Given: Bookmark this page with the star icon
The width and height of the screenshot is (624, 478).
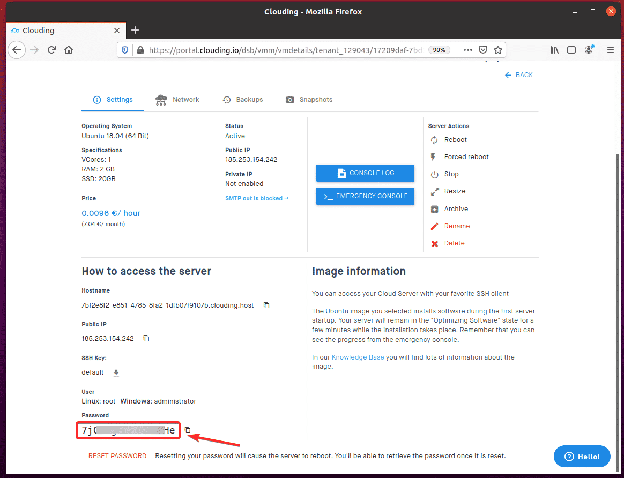Looking at the screenshot, I should 498,50.
